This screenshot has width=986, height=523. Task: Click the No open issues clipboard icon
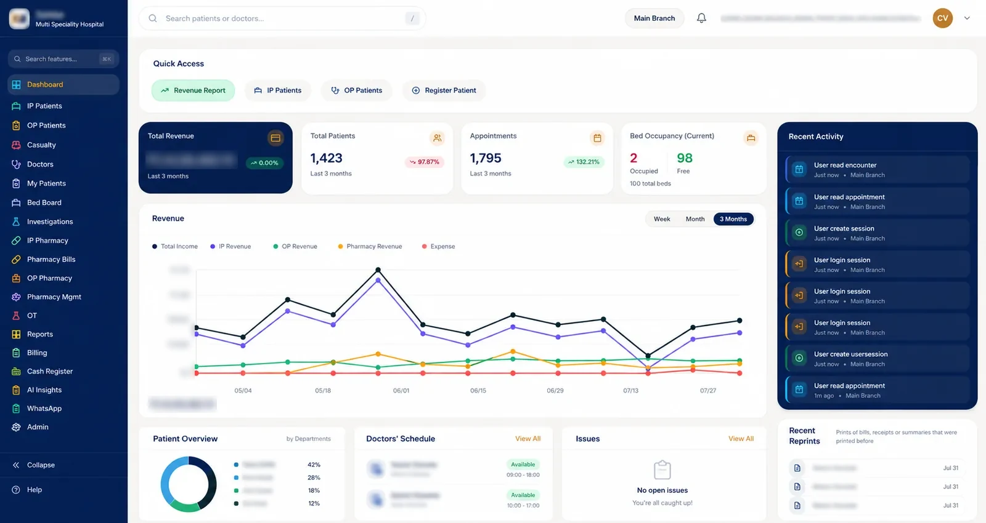click(x=662, y=470)
